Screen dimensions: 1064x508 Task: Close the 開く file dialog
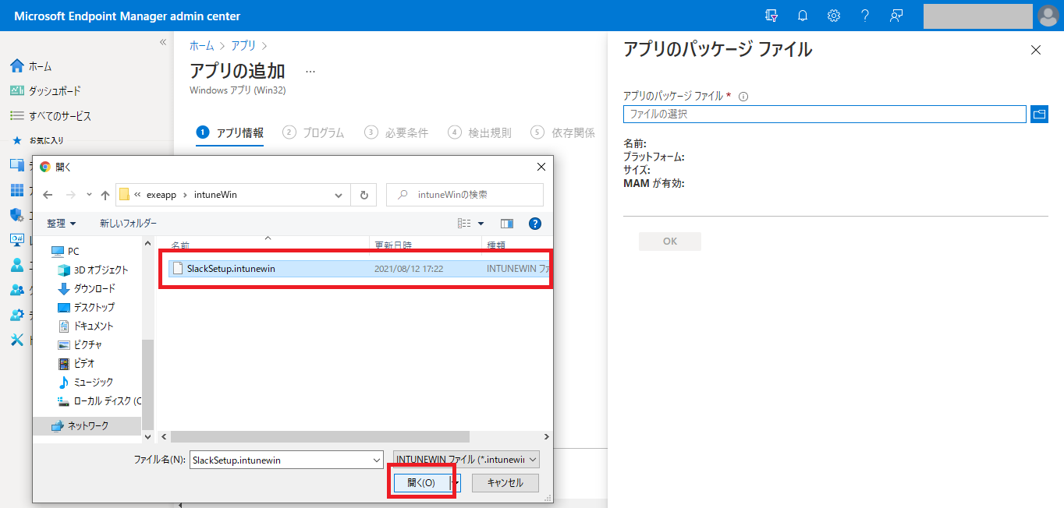(541, 167)
